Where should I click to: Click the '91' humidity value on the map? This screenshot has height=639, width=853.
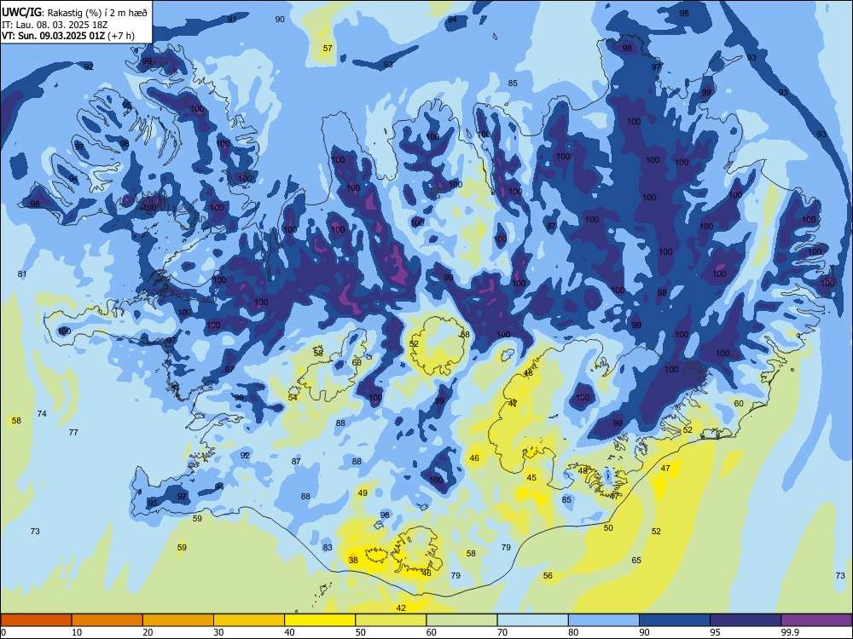tap(232, 19)
